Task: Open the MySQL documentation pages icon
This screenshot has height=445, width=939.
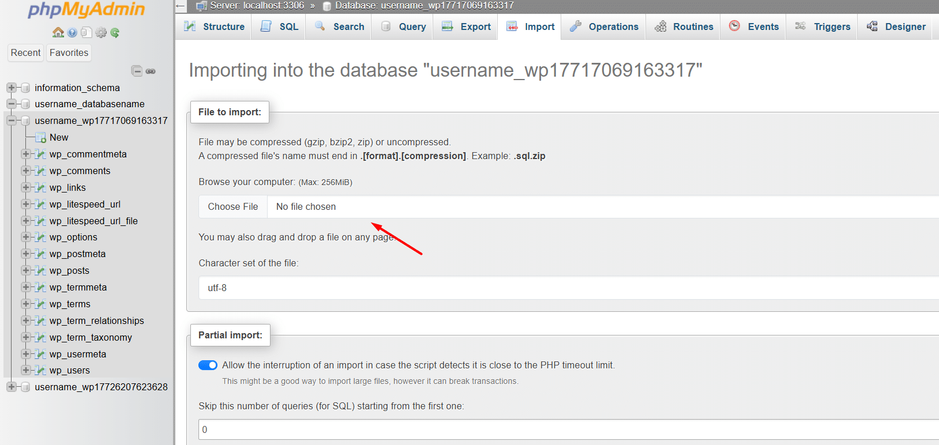Action: tap(87, 32)
